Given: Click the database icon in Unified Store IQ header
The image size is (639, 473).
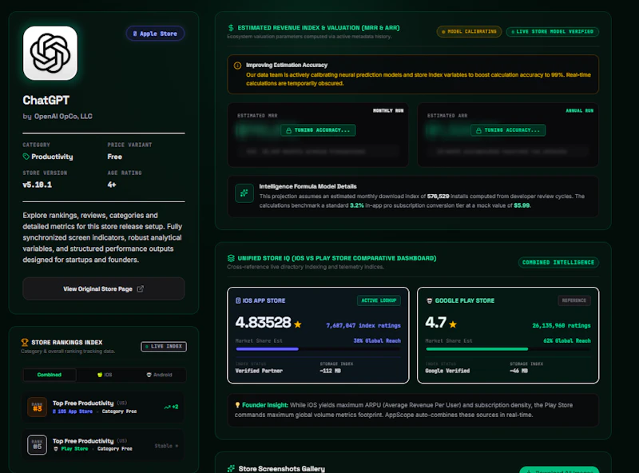Looking at the screenshot, I should pyautogui.click(x=231, y=258).
